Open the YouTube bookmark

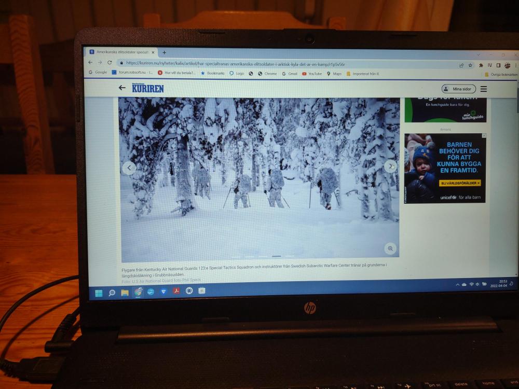coord(312,74)
